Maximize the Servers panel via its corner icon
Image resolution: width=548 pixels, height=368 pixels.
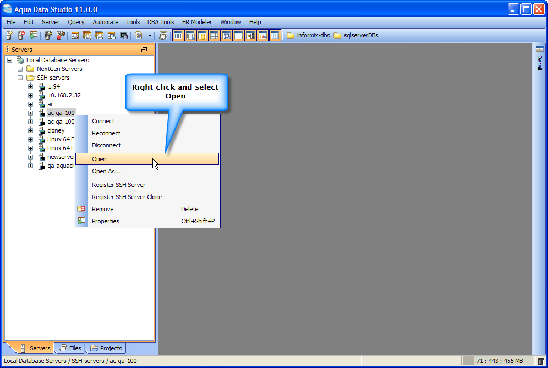pos(144,50)
